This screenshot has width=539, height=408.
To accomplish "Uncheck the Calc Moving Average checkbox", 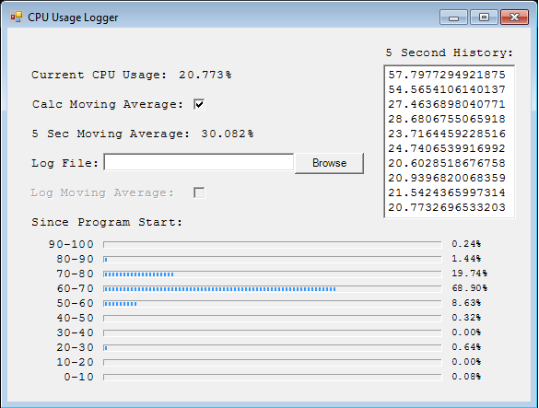I will pyautogui.click(x=199, y=104).
